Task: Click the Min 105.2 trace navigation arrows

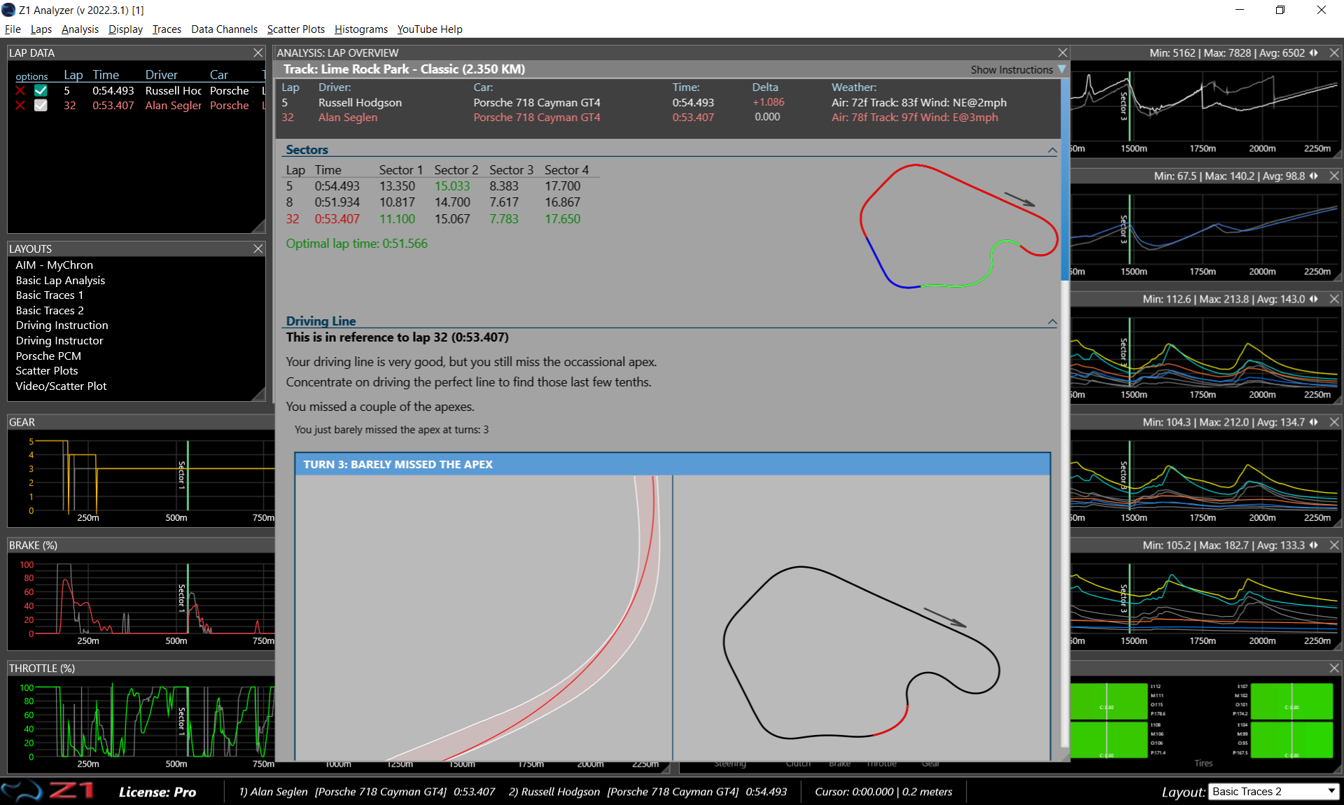Action: coord(1314,545)
